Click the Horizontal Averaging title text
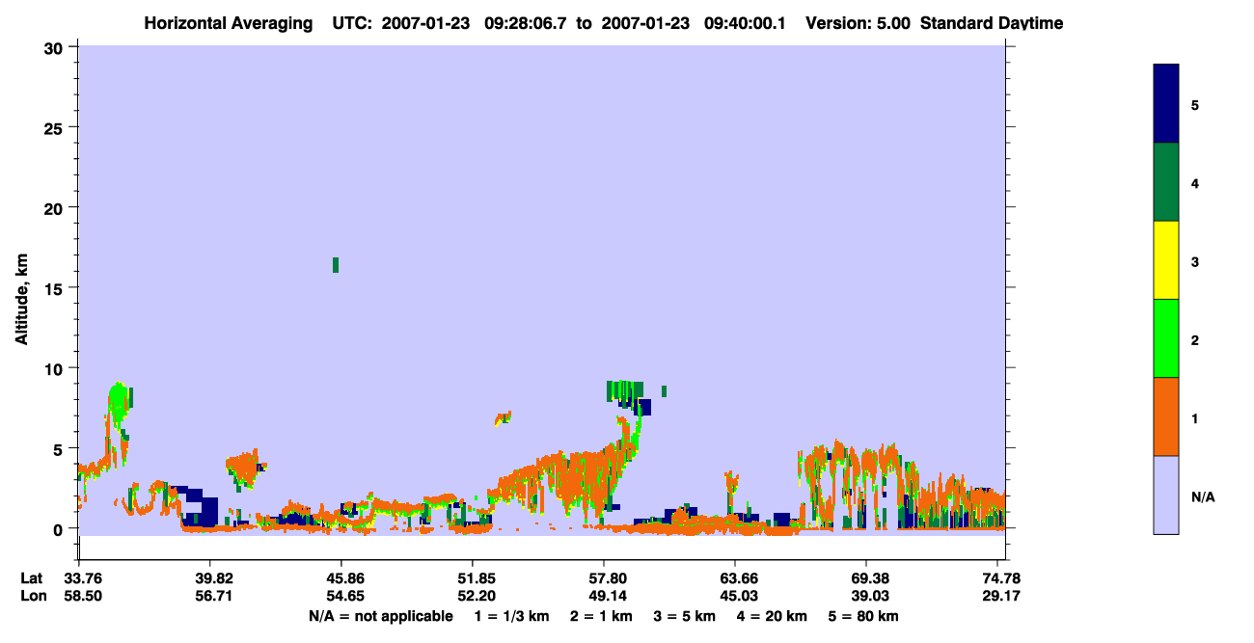Screen dimensions: 1254x643 (x=229, y=23)
